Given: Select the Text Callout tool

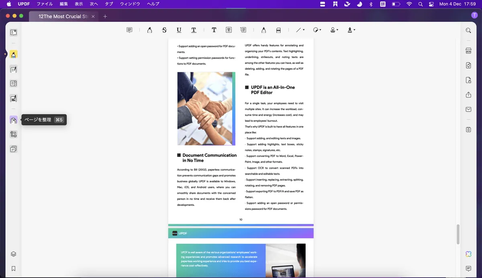Looking at the screenshot, I should 243,30.
